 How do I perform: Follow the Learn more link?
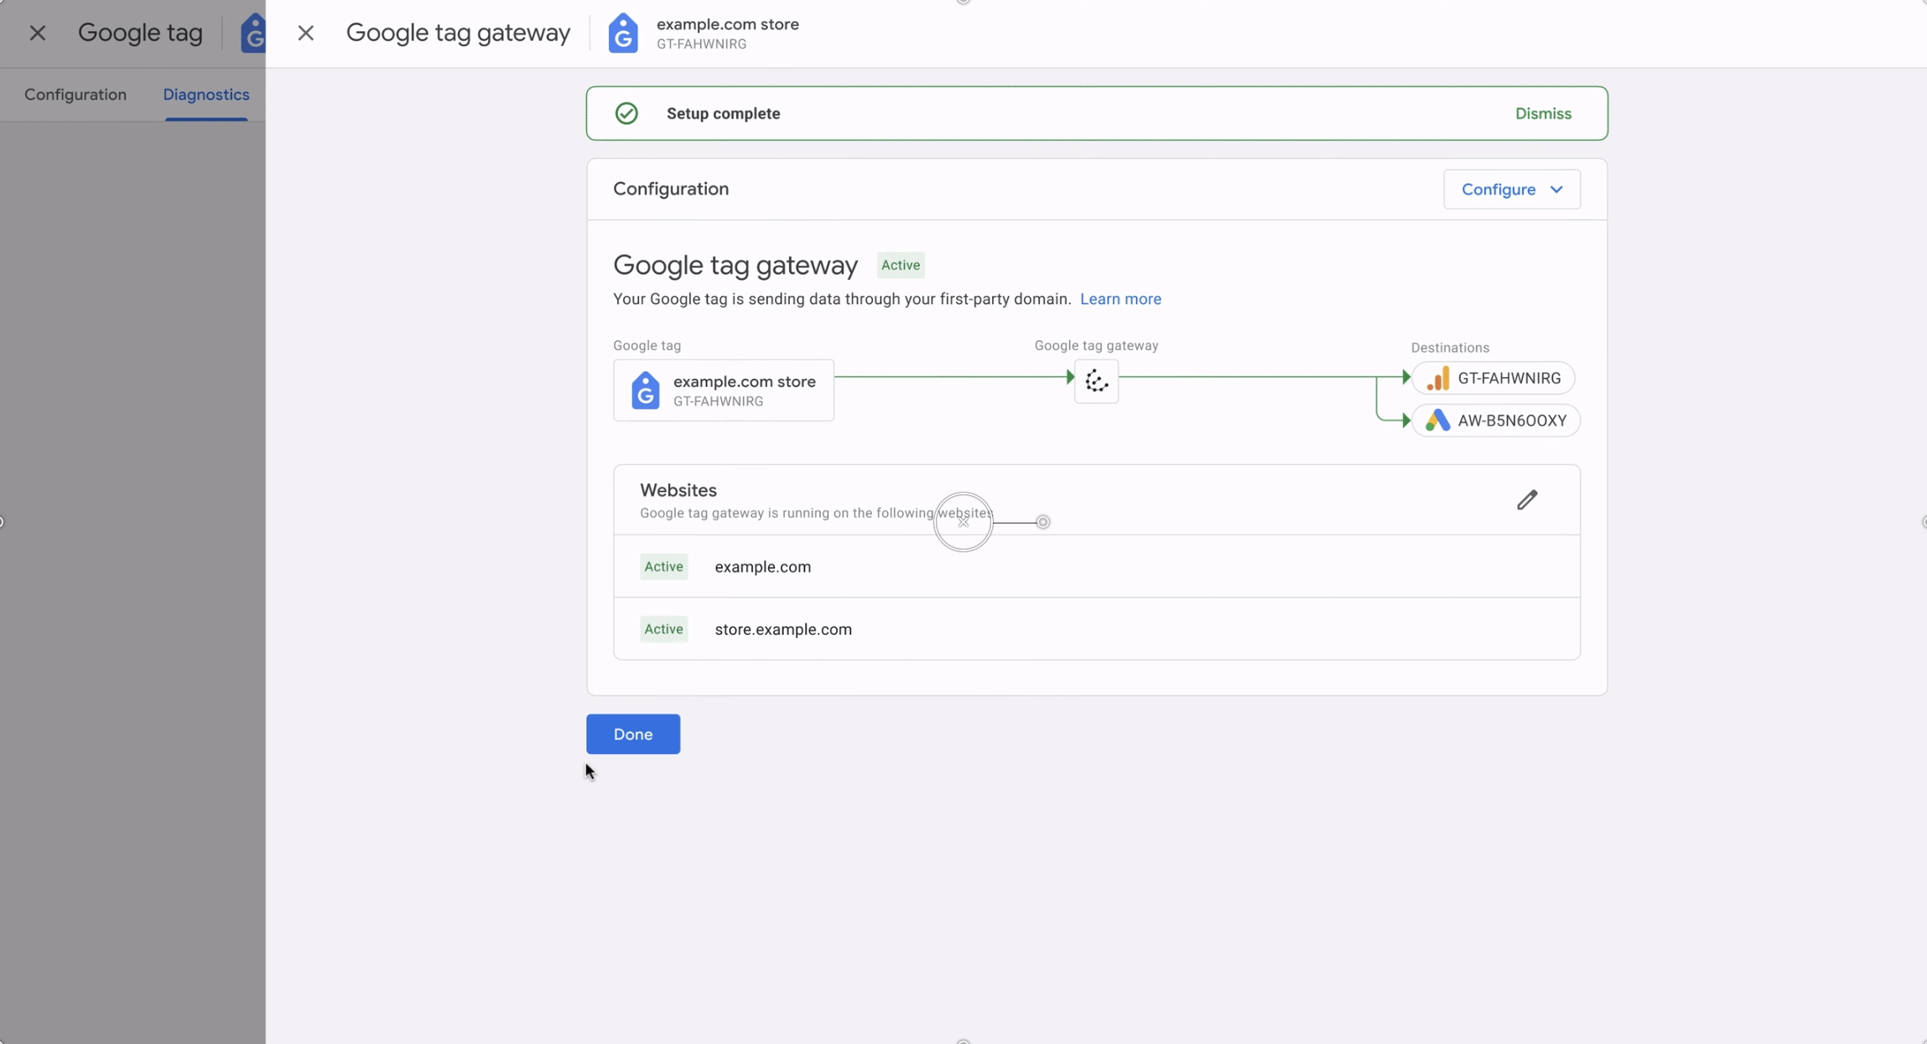click(x=1120, y=299)
